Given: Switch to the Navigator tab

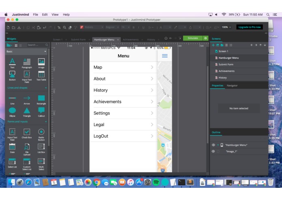Looking at the screenshot, I should [232, 85].
